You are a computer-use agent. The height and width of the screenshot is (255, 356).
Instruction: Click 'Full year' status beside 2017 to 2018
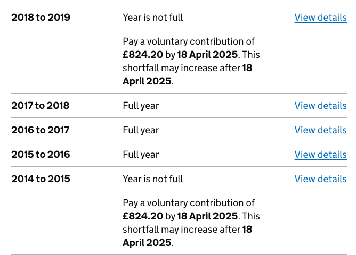point(141,106)
